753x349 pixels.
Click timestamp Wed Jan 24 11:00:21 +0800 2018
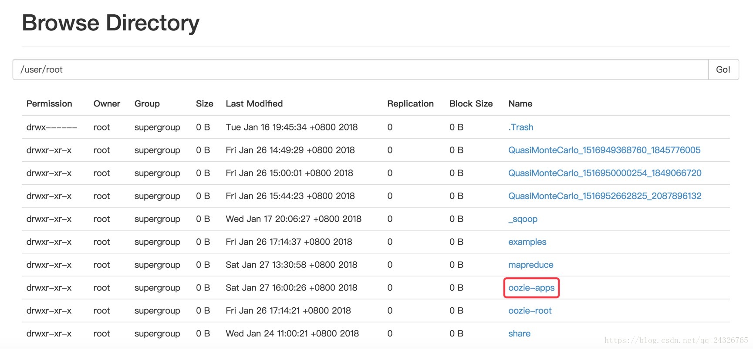click(292, 334)
